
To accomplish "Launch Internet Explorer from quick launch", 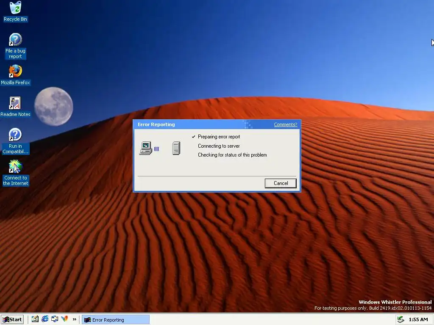I will point(45,319).
